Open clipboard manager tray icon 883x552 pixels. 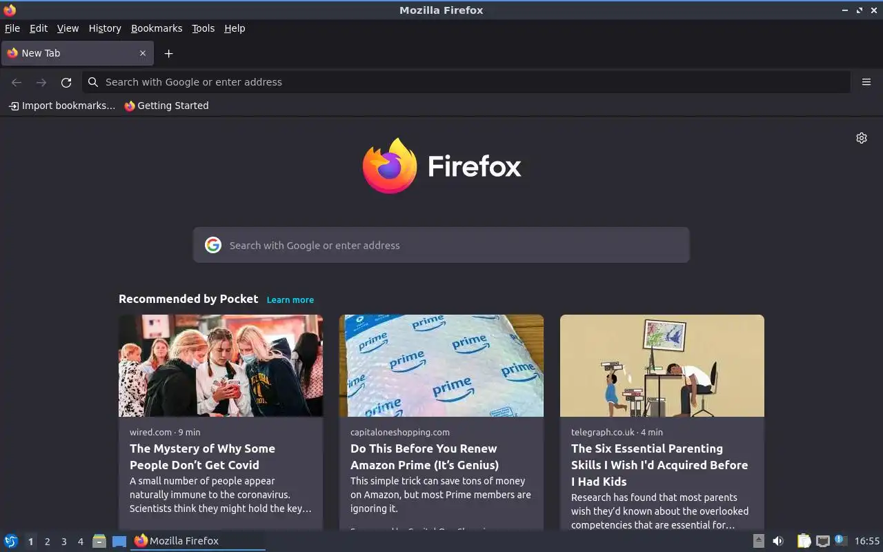804,541
